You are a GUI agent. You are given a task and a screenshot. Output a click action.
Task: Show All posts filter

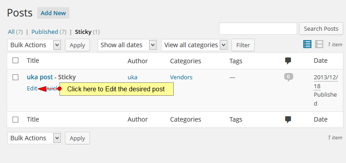coord(11,32)
